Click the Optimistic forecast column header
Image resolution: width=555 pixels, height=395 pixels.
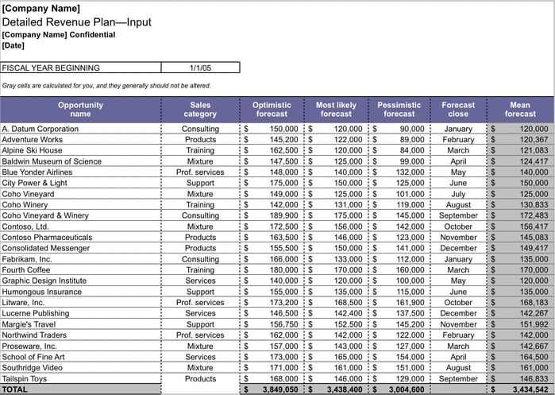[x=272, y=109]
